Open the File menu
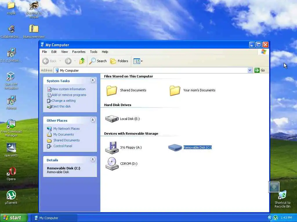The image size is (297, 222). click(44, 52)
